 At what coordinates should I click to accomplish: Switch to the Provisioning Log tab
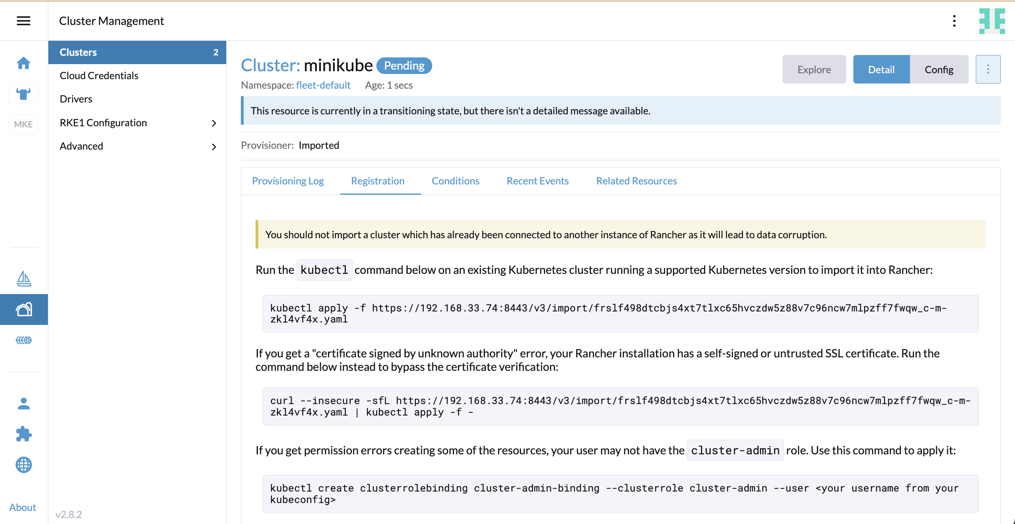tap(288, 181)
